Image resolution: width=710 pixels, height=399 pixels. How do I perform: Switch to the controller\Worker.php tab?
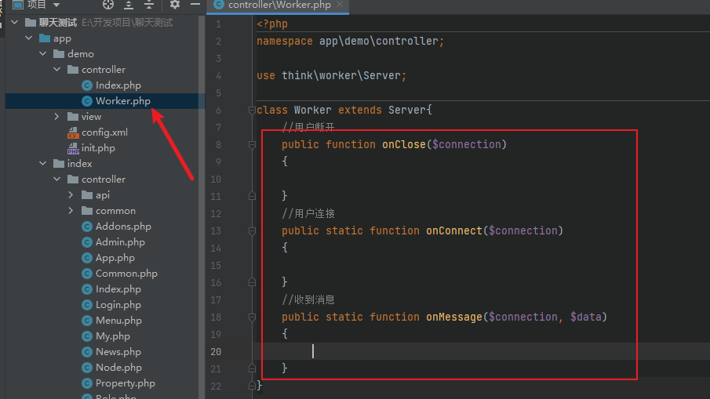tap(279, 5)
